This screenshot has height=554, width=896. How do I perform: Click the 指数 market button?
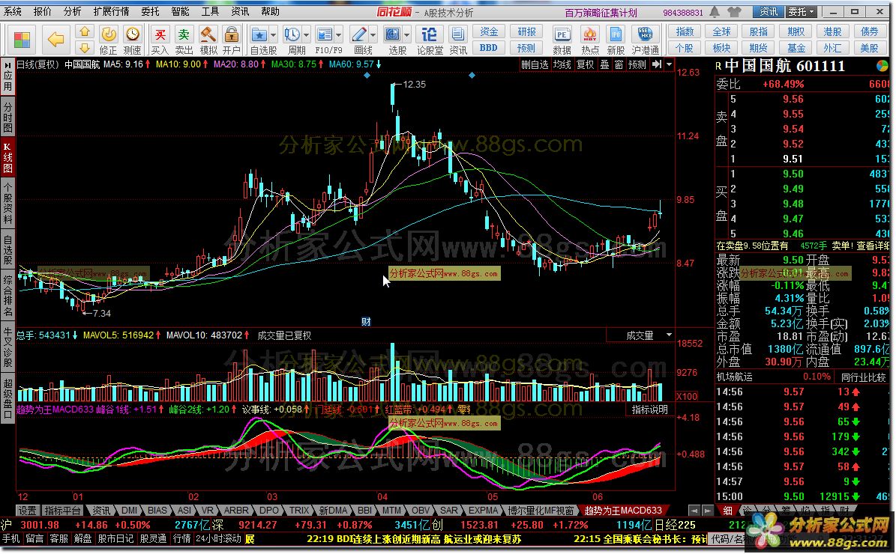point(684,32)
